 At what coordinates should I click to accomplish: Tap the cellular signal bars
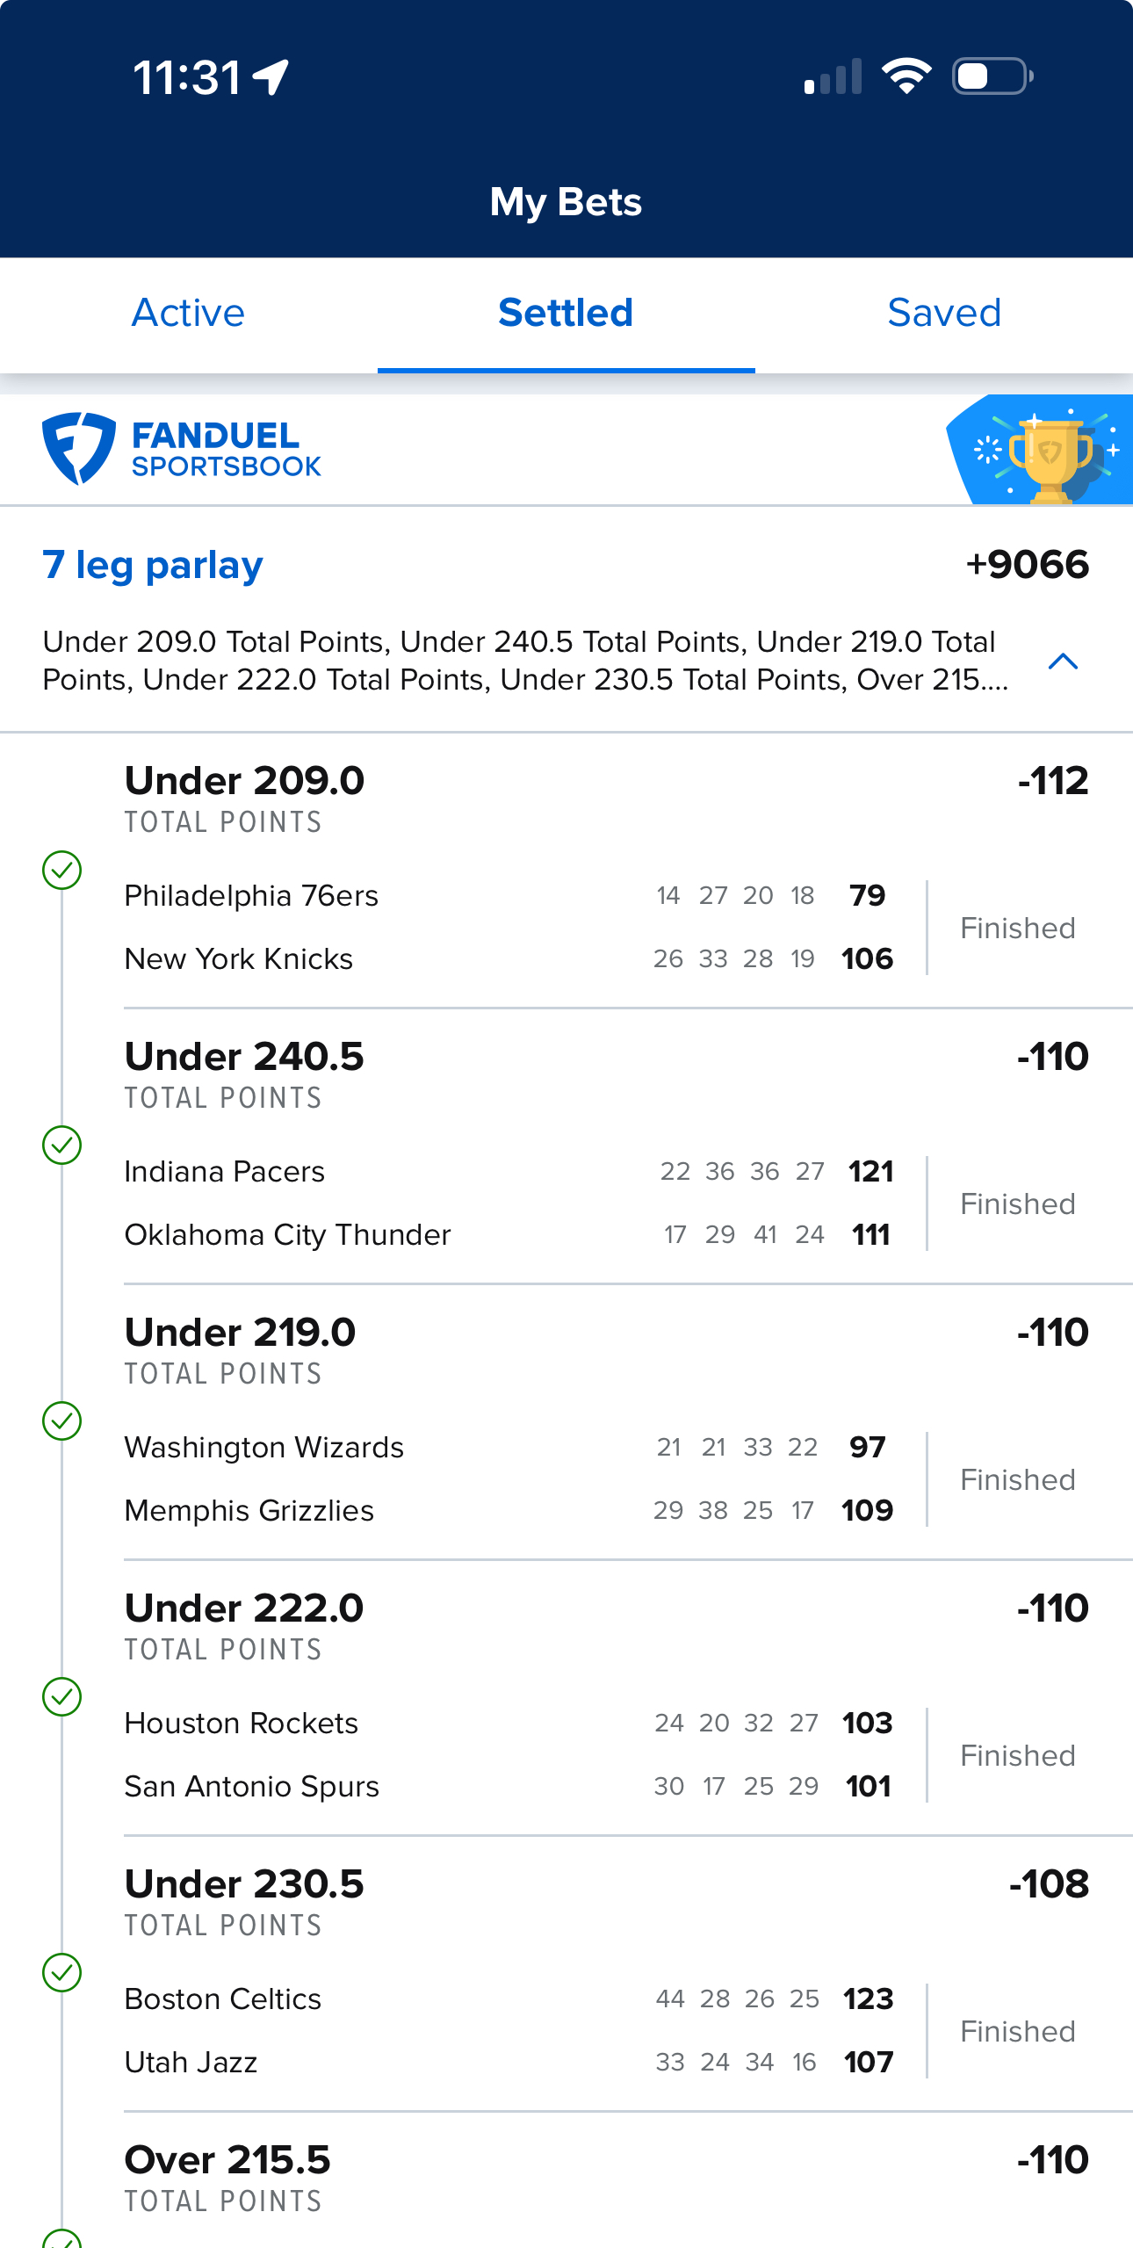(x=833, y=76)
